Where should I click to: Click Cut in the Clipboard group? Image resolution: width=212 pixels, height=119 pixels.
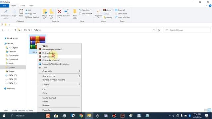[28, 10]
